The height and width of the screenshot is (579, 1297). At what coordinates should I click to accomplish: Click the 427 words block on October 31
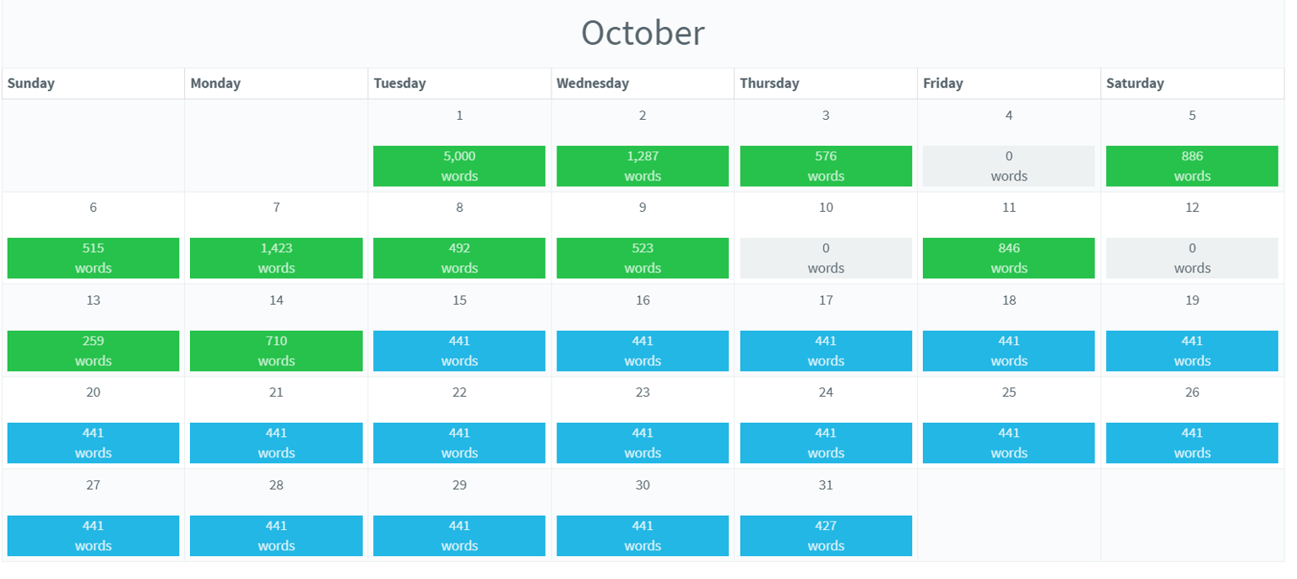pyautogui.click(x=826, y=536)
